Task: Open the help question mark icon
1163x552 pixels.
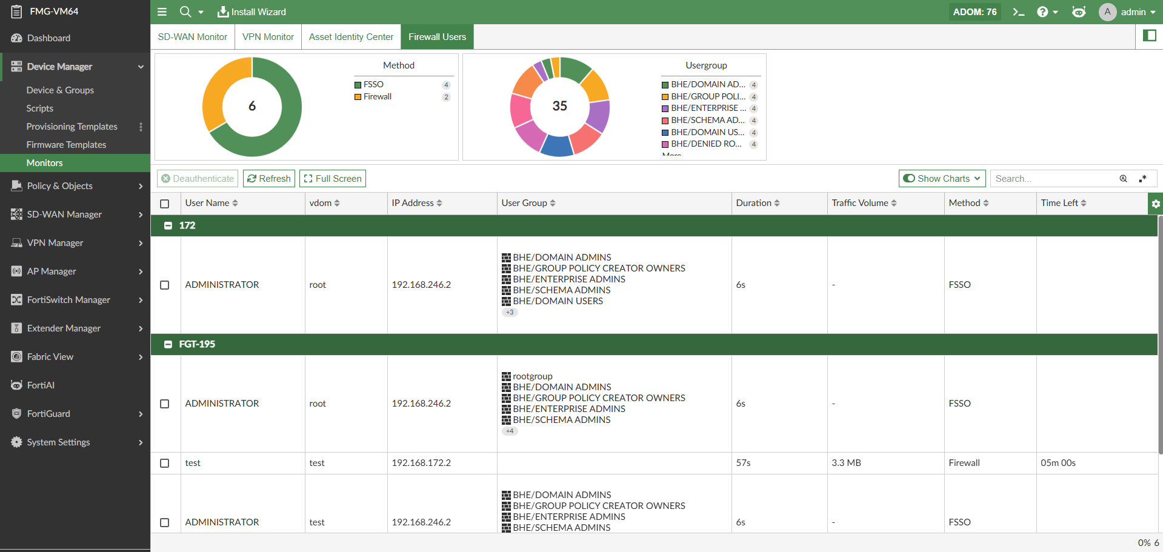Action: coord(1042,12)
